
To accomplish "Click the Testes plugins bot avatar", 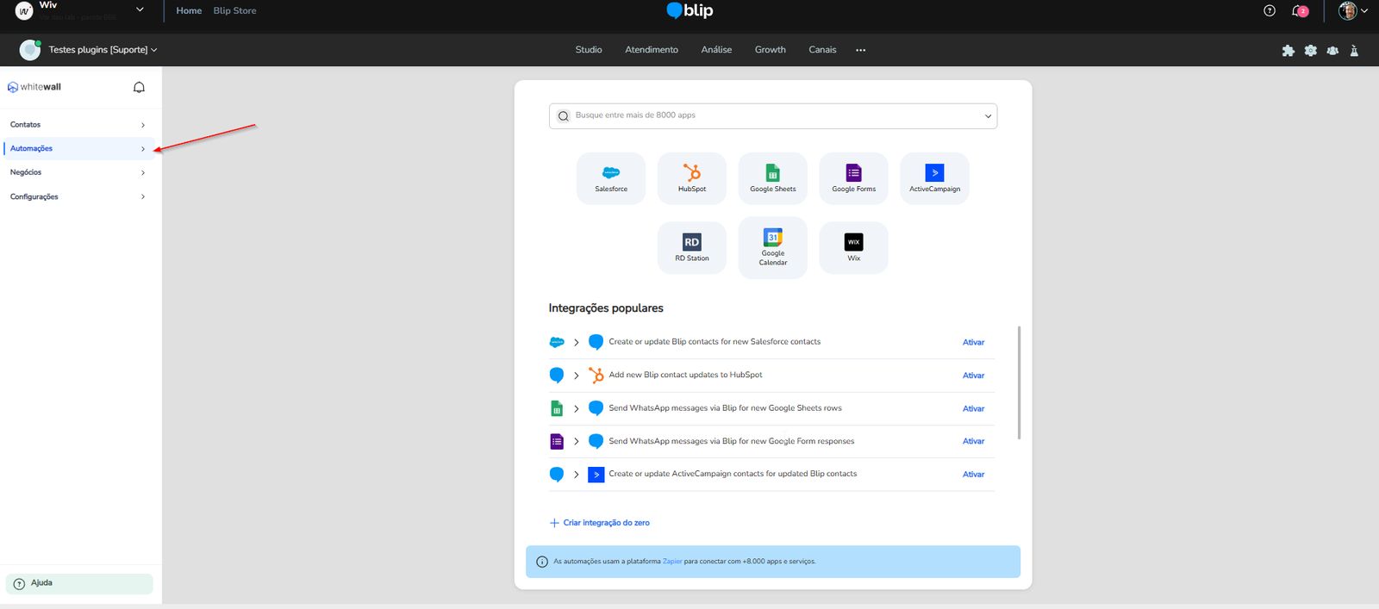I will point(30,50).
